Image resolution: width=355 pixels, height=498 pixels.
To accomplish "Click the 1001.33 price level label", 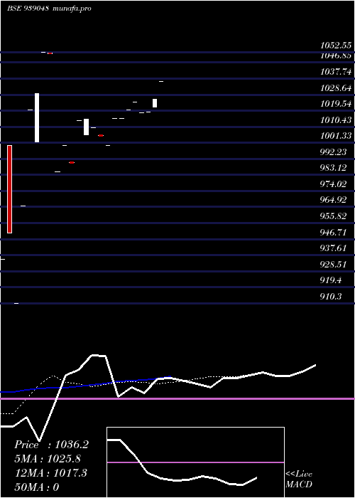I will click(336, 136).
